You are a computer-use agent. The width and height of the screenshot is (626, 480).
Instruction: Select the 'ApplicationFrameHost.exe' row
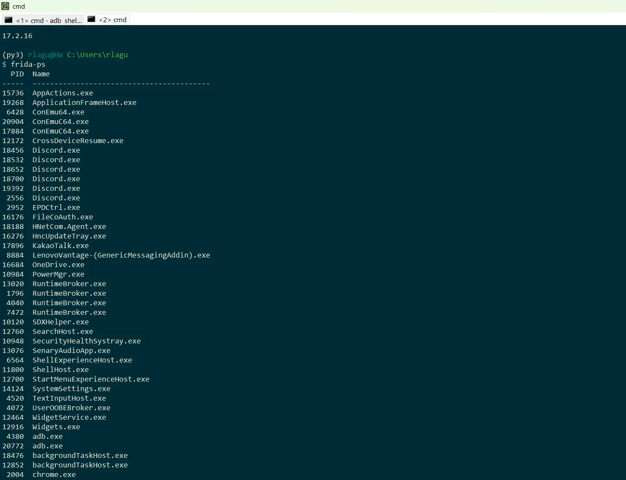pos(69,102)
